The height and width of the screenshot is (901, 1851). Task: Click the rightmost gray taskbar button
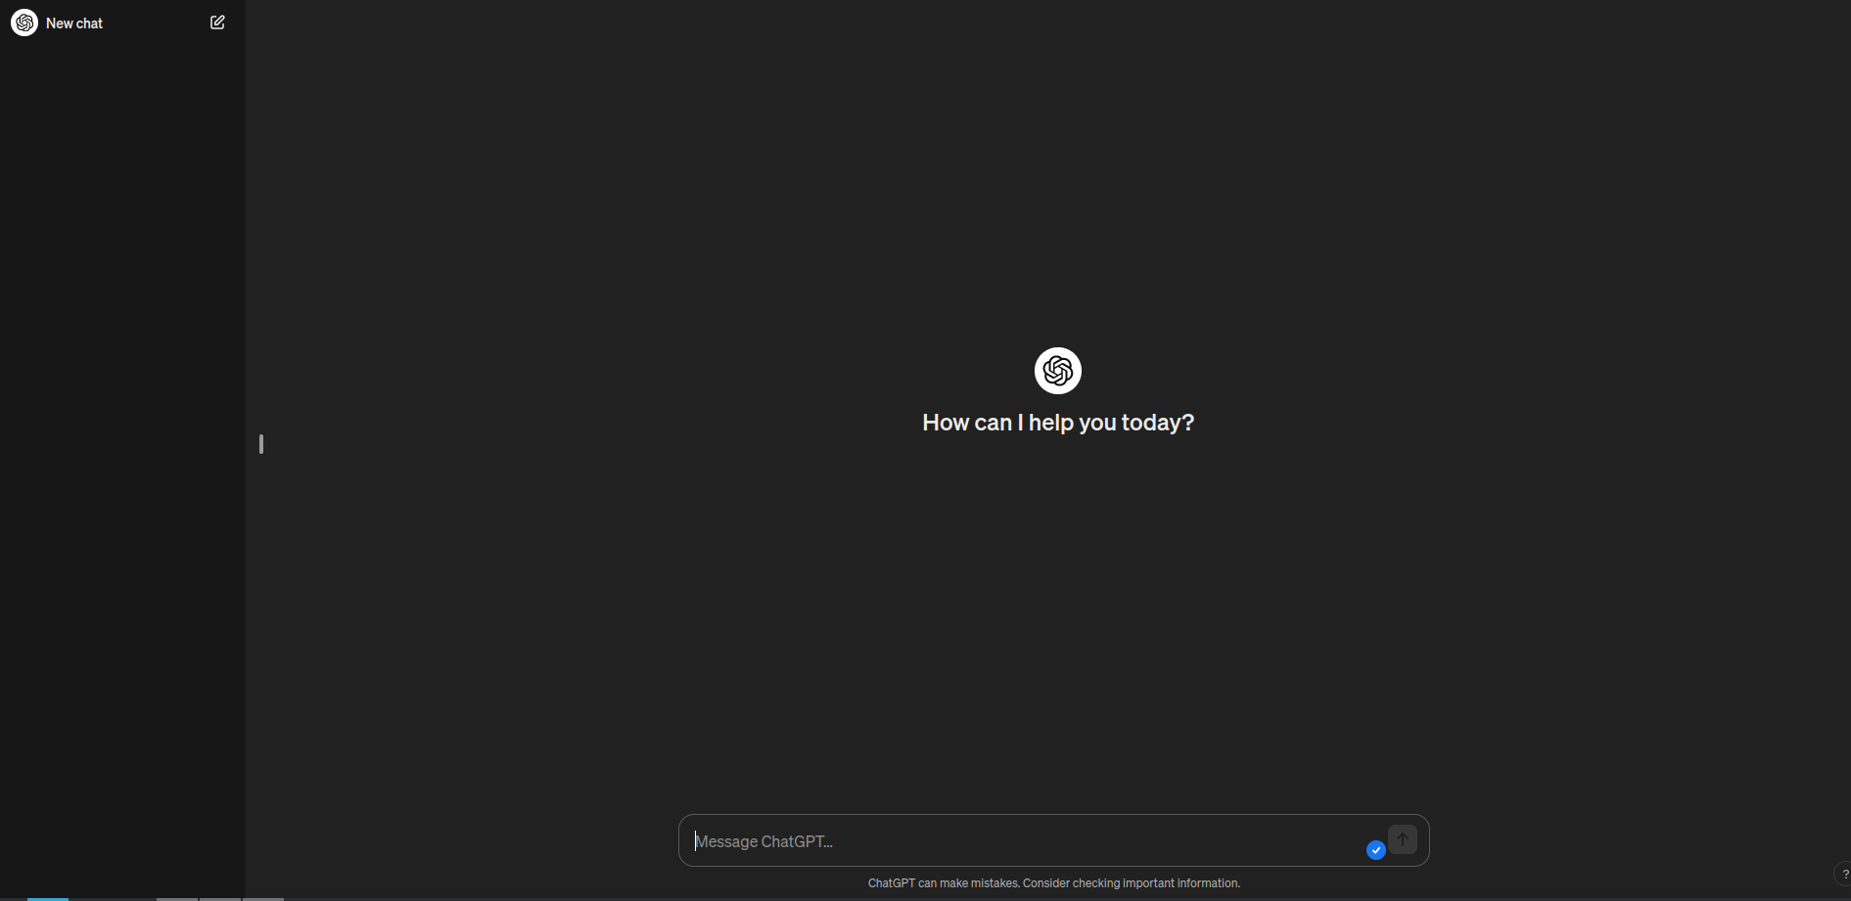(263, 898)
